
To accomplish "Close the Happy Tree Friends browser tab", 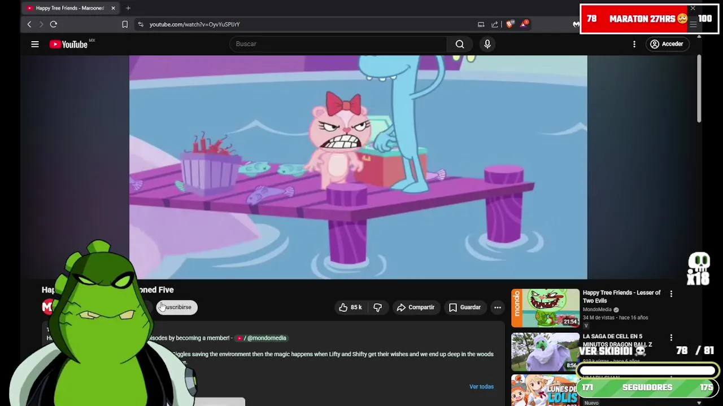I will pyautogui.click(x=113, y=8).
